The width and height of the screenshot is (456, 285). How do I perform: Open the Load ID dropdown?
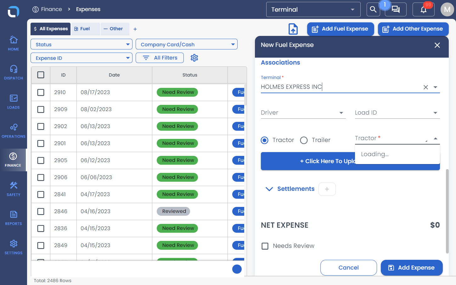tap(397, 113)
